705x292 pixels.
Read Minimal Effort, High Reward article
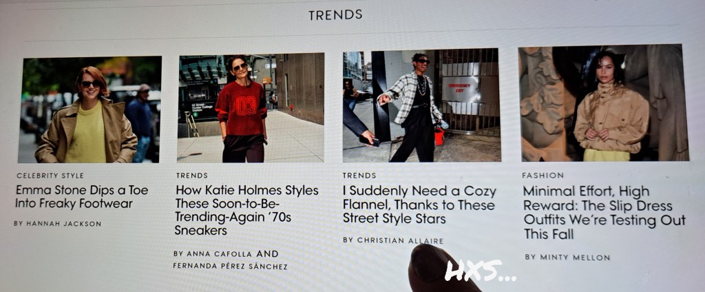point(604,213)
